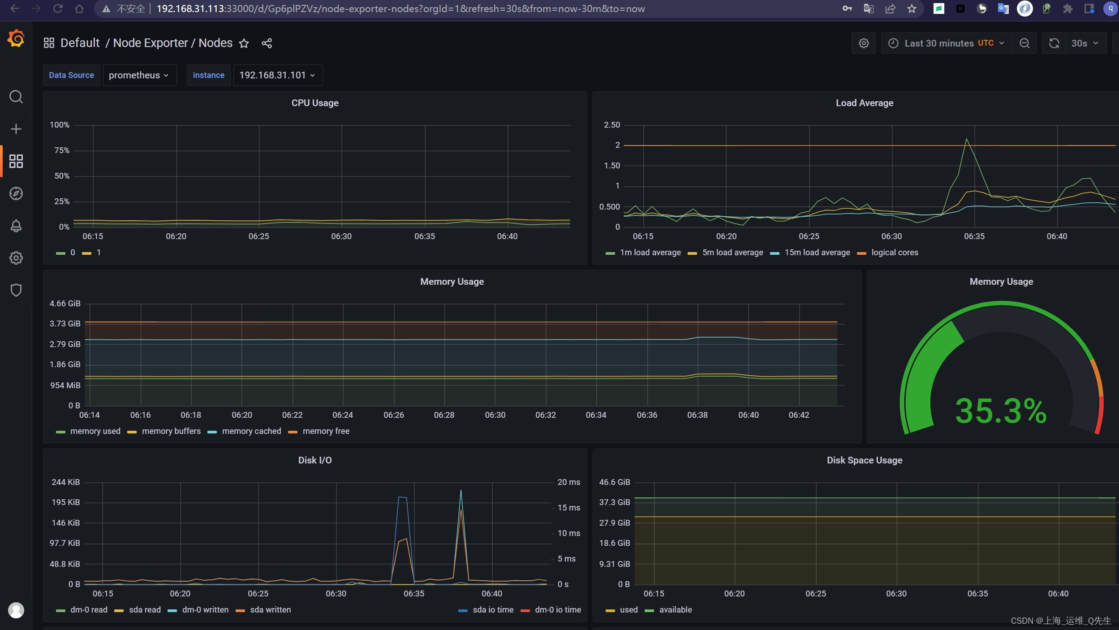Toggle the sda written series

[x=270, y=610]
